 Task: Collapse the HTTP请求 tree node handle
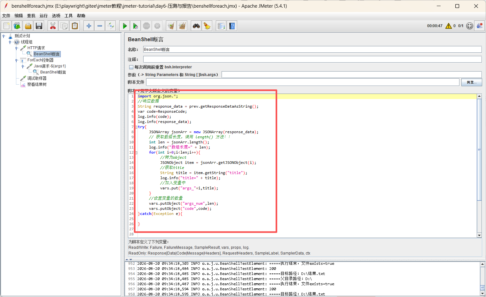16,48
